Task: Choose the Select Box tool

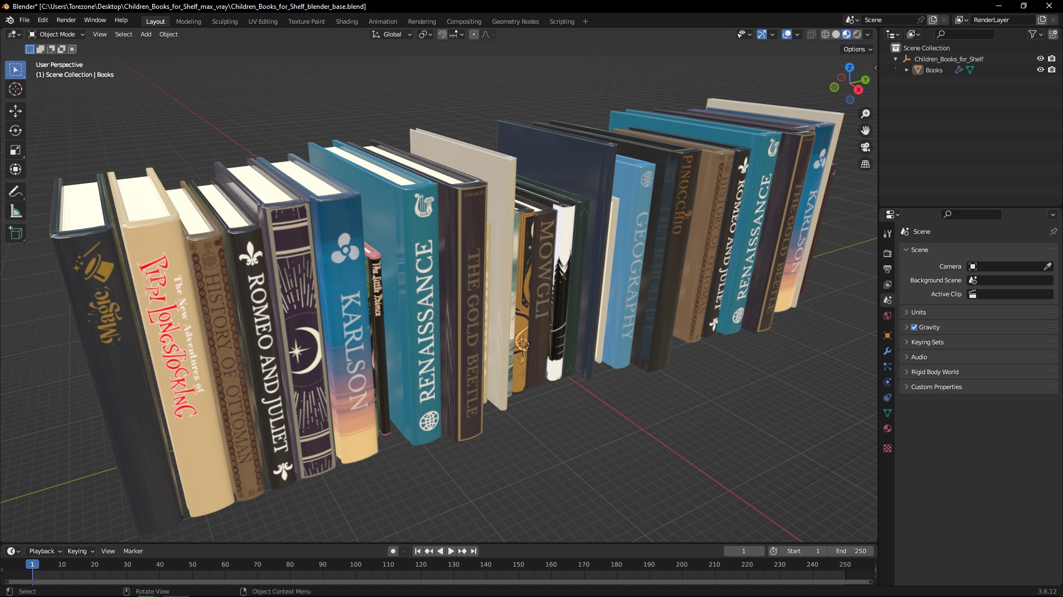Action: pos(16,70)
